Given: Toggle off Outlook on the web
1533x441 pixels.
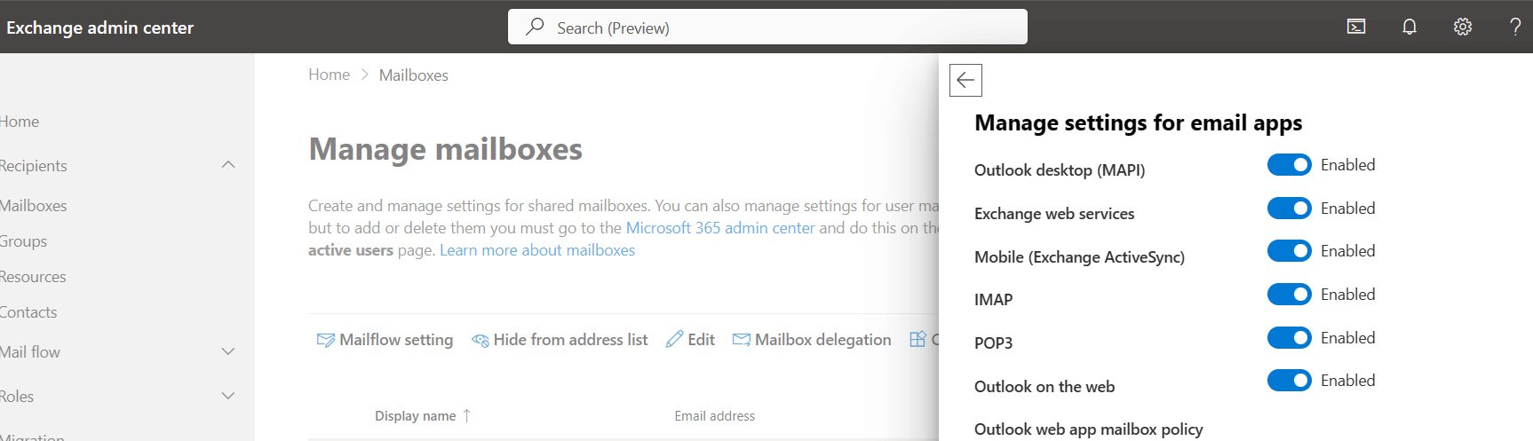Looking at the screenshot, I should click(x=1289, y=381).
